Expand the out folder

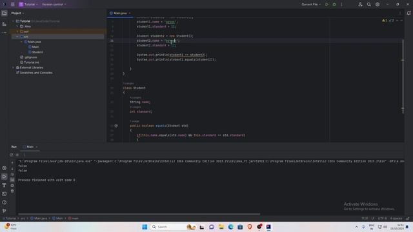[17, 32]
